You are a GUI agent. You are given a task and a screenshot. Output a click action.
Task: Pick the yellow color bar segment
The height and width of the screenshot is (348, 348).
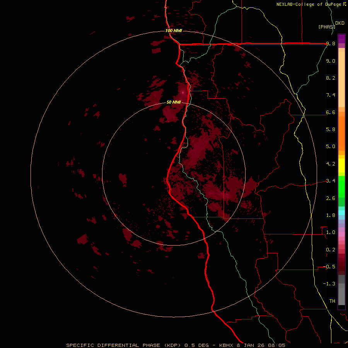pos(341,165)
